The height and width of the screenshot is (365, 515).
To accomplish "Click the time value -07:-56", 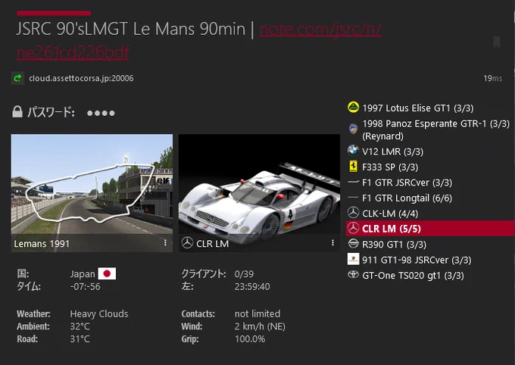I will click(x=85, y=287).
